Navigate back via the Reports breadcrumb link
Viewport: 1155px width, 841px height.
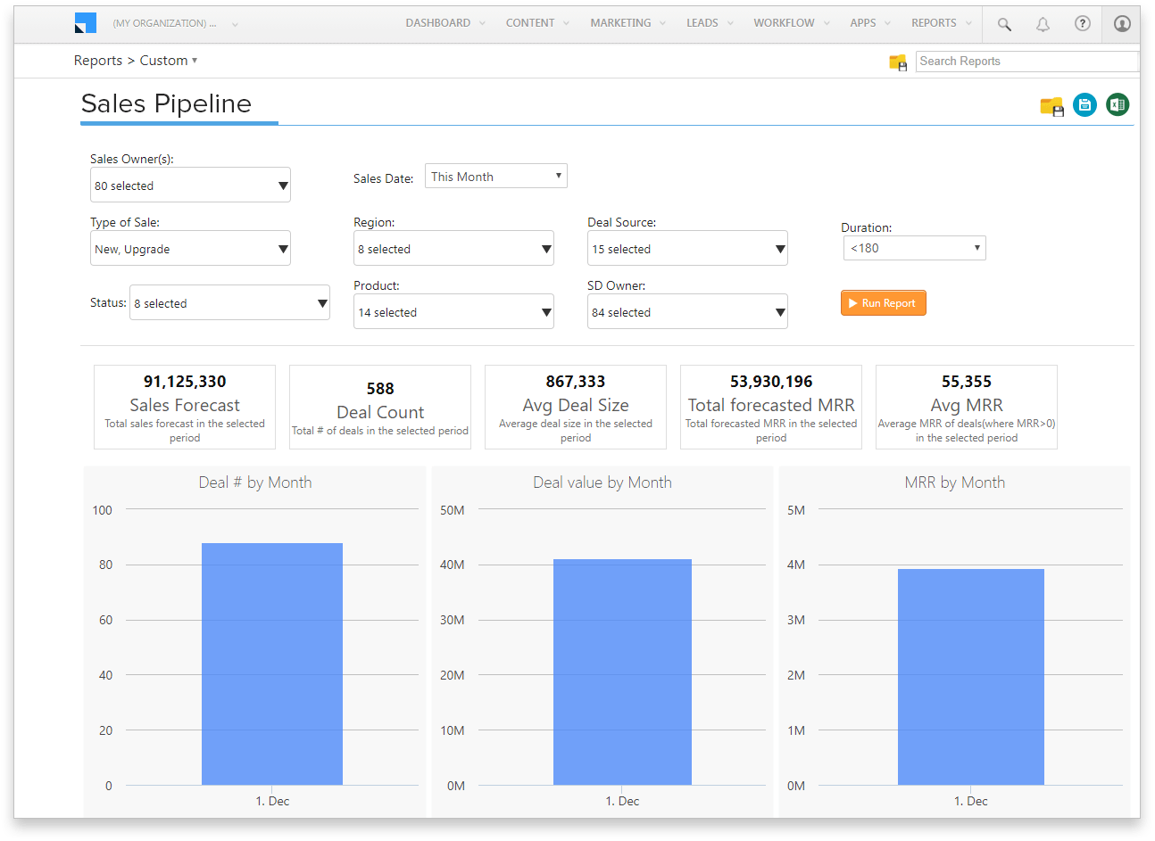(98, 60)
